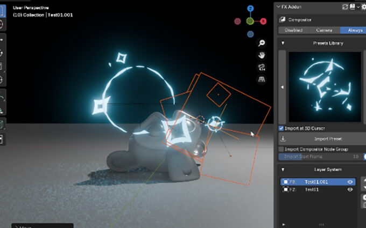Enable Import Compositor Node Group checkbox

[281, 149]
